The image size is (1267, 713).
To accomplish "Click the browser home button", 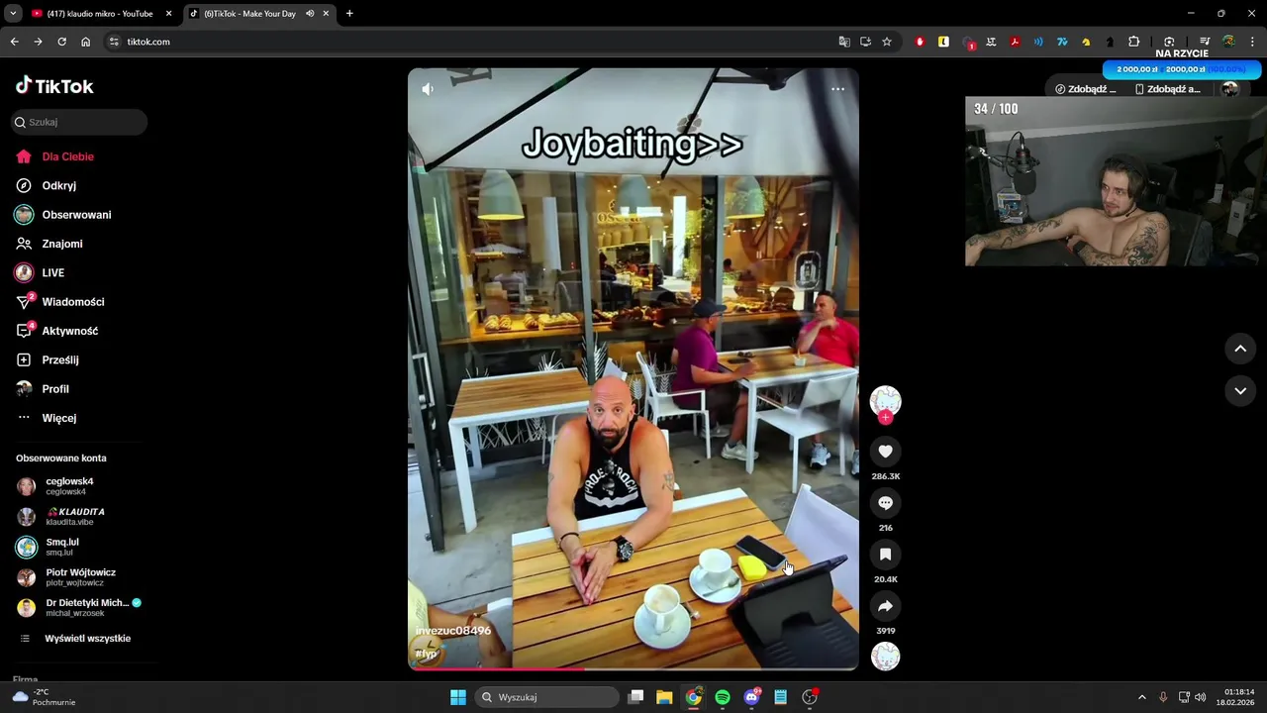I will tap(85, 42).
